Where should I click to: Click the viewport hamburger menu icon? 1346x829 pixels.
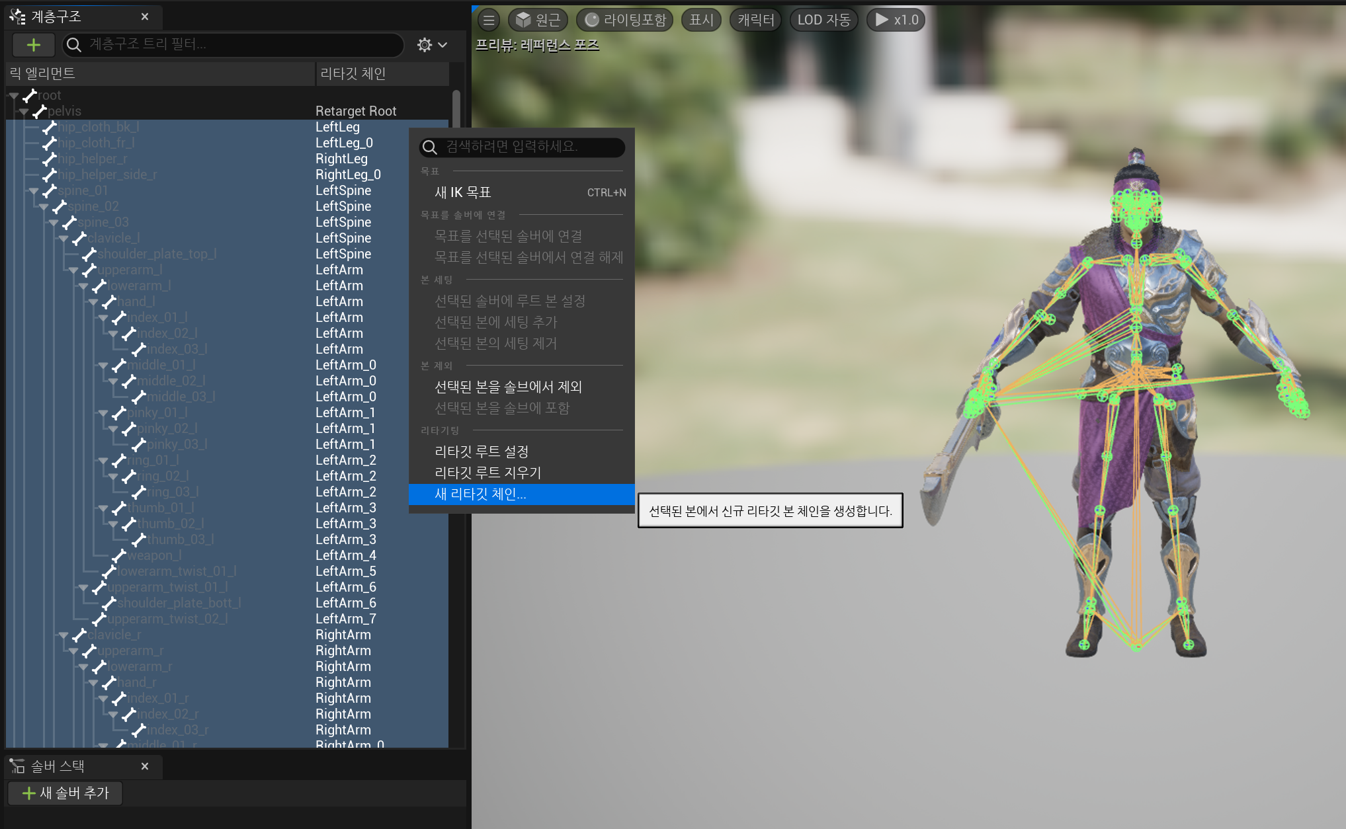[489, 20]
